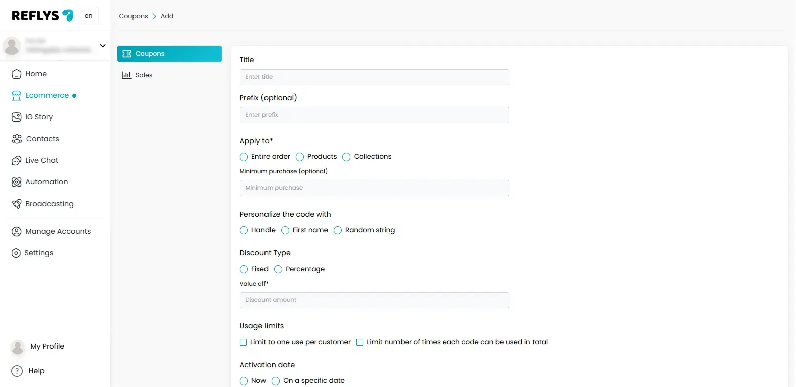The width and height of the screenshot is (796, 387).
Task: Go back via the Coupons breadcrumb link
Action: (x=133, y=16)
